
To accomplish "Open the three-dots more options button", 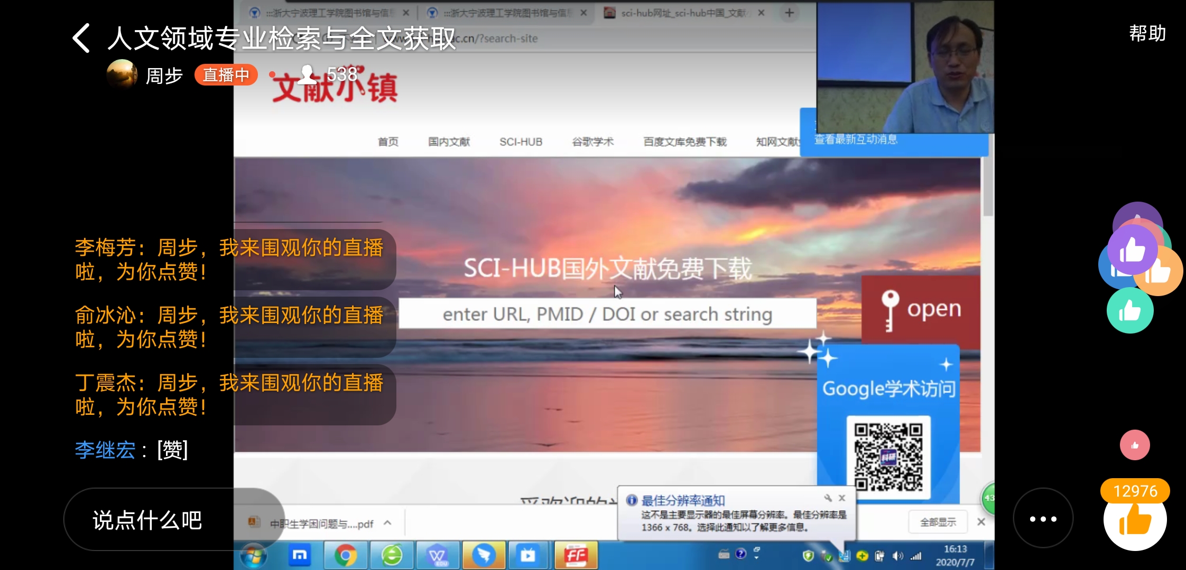I will click(1043, 519).
